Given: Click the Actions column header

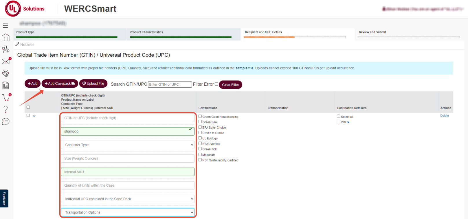Looking at the screenshot, I should (446, 108).
